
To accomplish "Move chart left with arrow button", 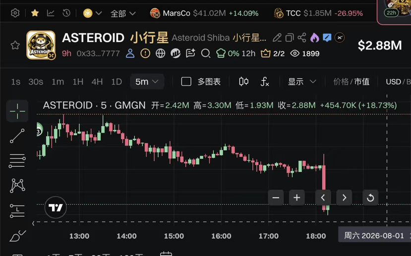I will pos(323,198).
